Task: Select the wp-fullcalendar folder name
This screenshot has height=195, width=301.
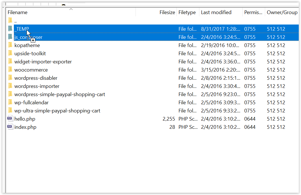Action: [x=31, y=103]
